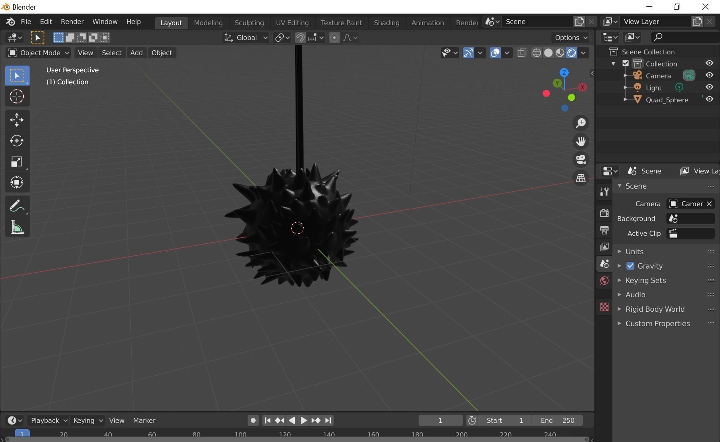Open the Render Properties tab in the sidebar
720x442 pixels.
coord(604,213)
